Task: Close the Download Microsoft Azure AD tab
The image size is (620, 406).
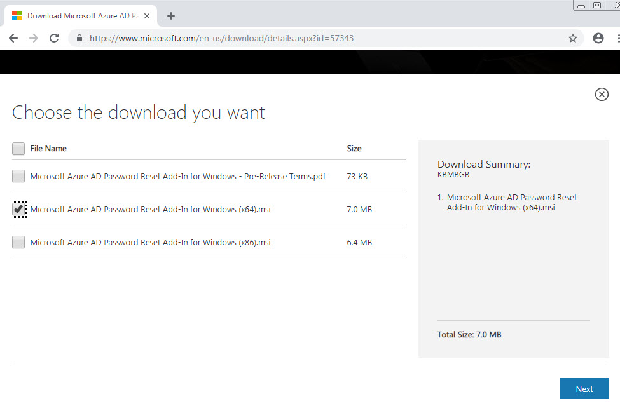Action: [x=147, y=16]
